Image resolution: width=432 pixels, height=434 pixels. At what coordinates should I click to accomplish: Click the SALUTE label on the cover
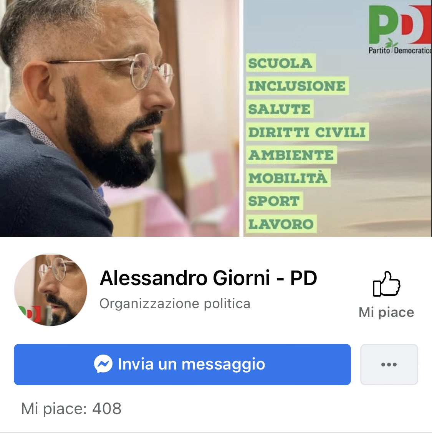coord(280,109)
